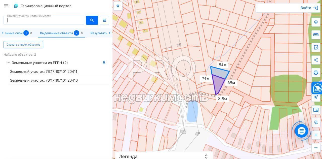This screenshot has height=159, width=322.
Task: Open the chat support bubble
Action: pyautogui.click(x=301, y=131)
